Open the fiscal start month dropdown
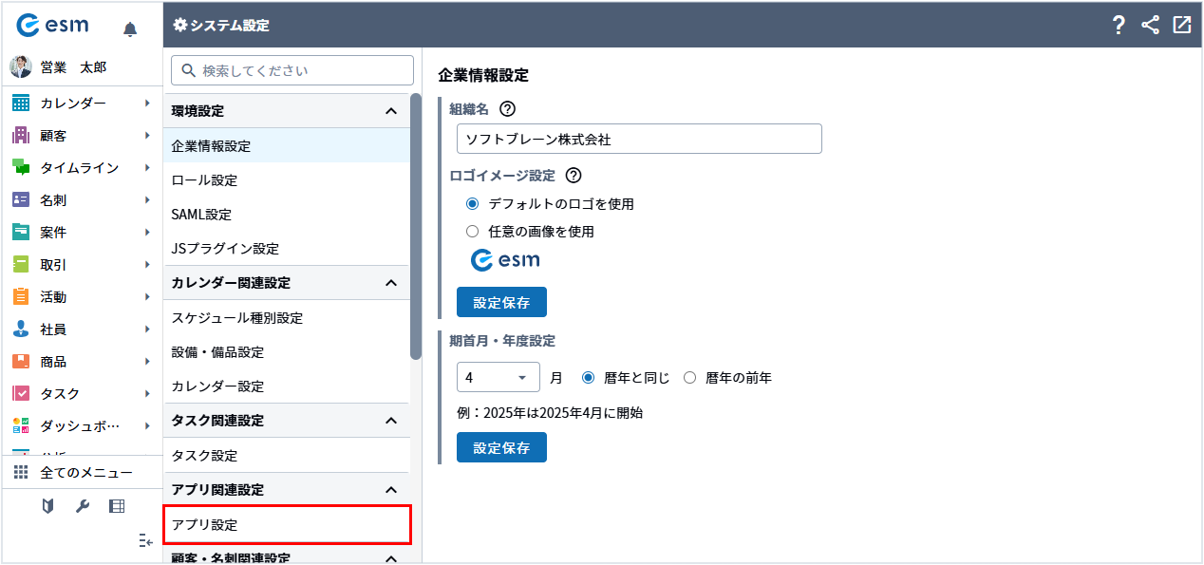1204x565 pixels. (x=498, y=377)
